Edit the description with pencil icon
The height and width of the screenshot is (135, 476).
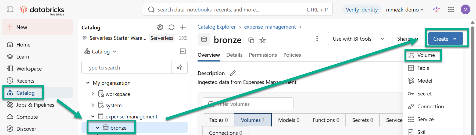[233, 73]
